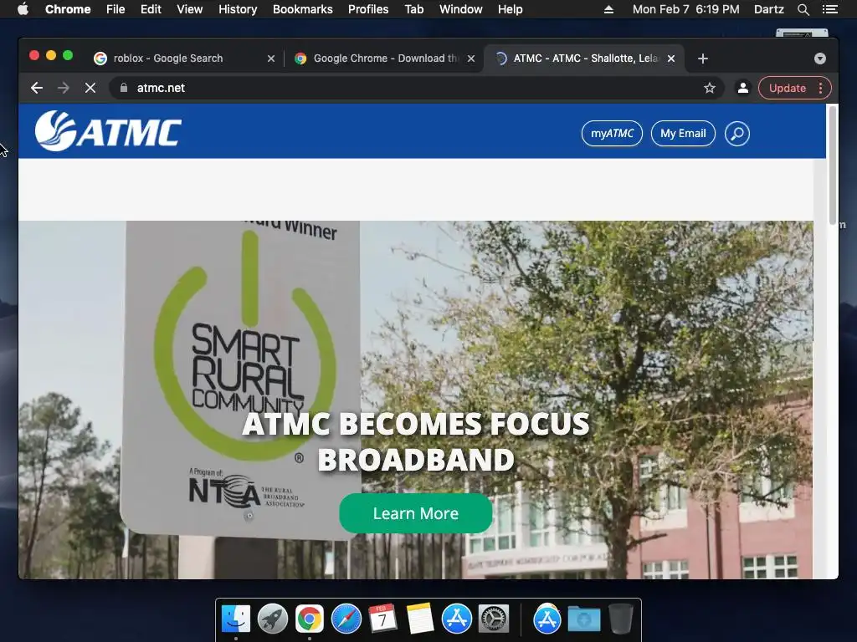Close the Chrome window with red button
This screenshot has width=857, height=642.
pyautogui.click(x=33, y=55)
